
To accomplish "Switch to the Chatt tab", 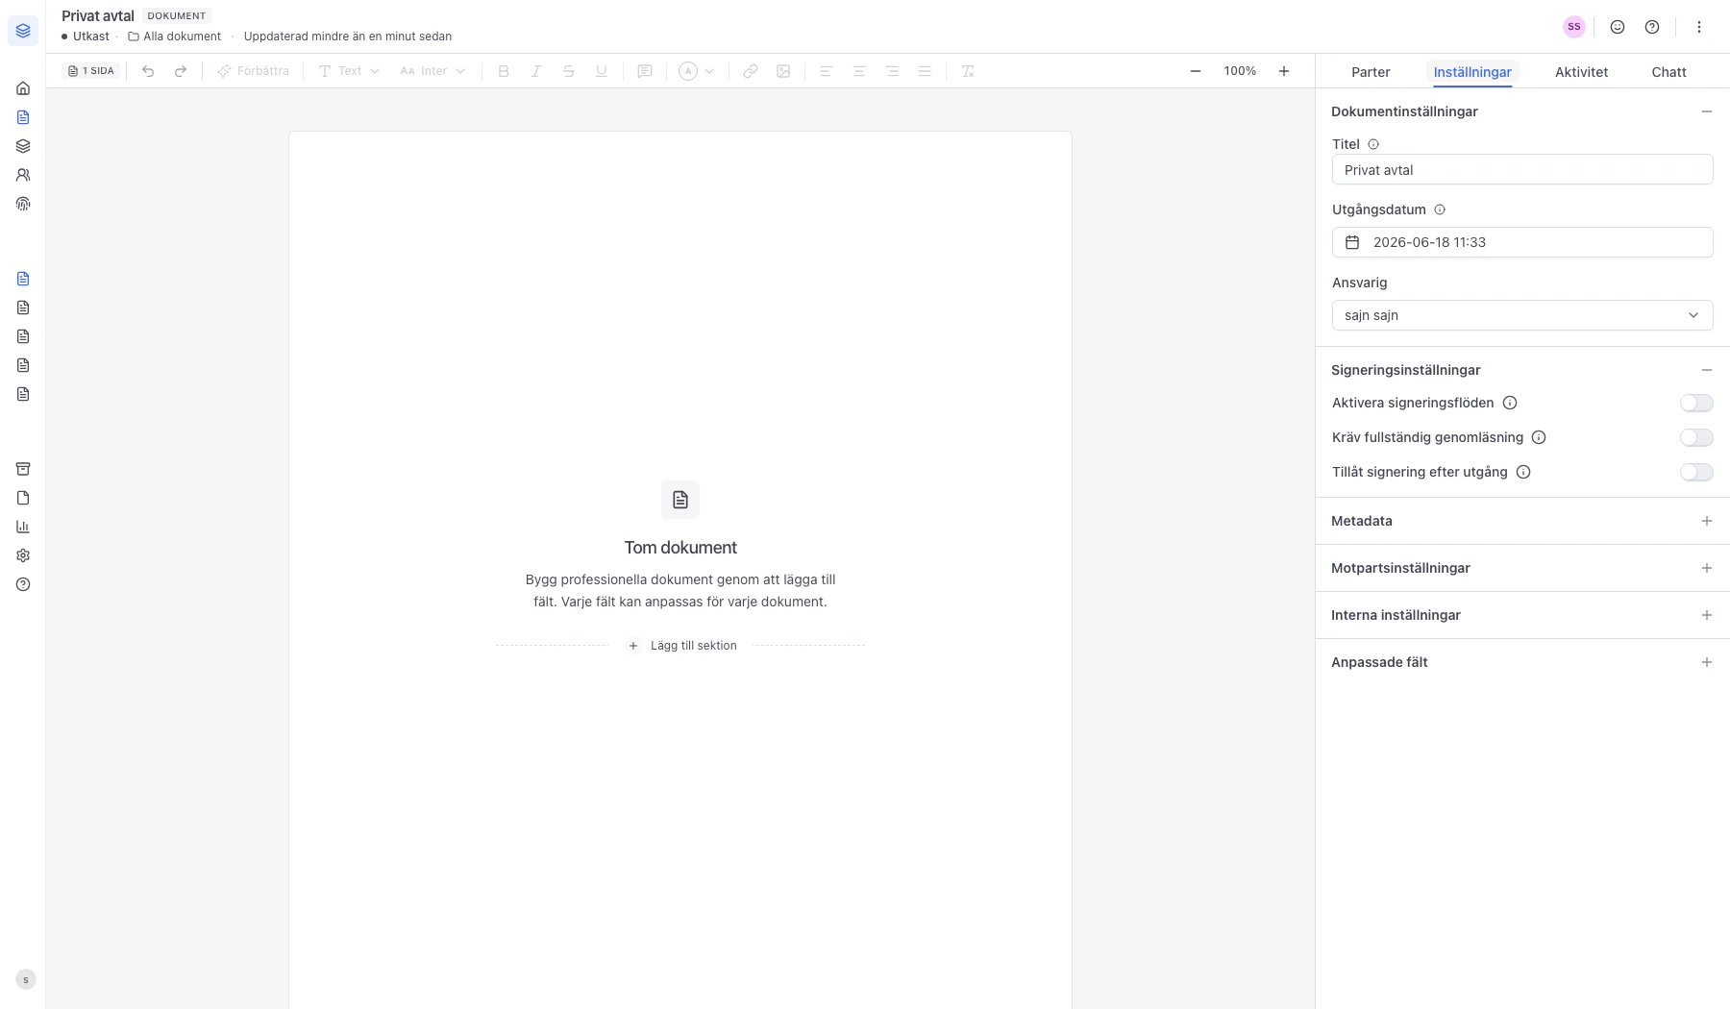I will (x=1669, y=72).
